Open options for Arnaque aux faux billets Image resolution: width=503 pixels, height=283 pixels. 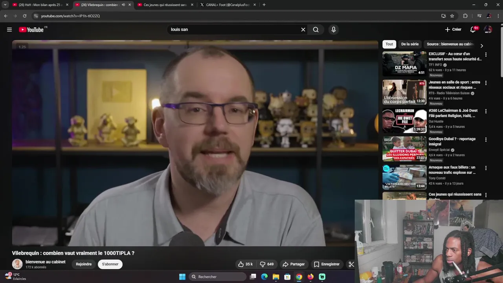[x=486, y=168]
